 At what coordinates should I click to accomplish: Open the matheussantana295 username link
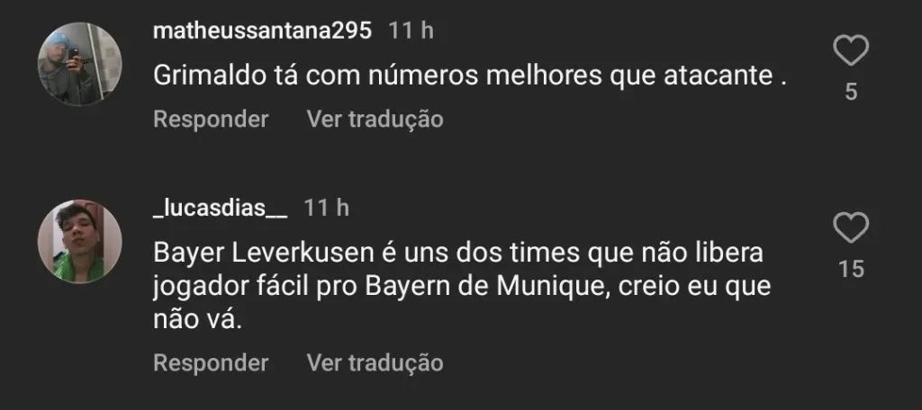point(263,31)
